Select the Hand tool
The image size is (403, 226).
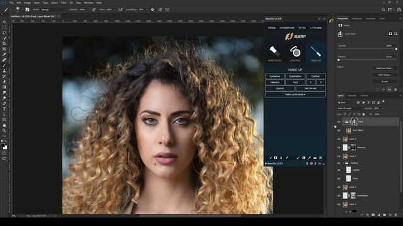coord(4,125)
